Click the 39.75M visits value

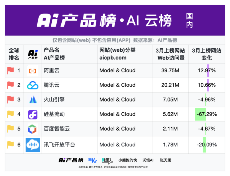coord(170,71)
